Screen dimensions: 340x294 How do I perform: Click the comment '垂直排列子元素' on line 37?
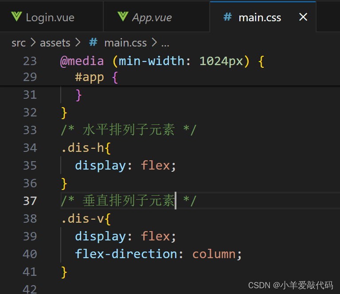tap(129, 201)
